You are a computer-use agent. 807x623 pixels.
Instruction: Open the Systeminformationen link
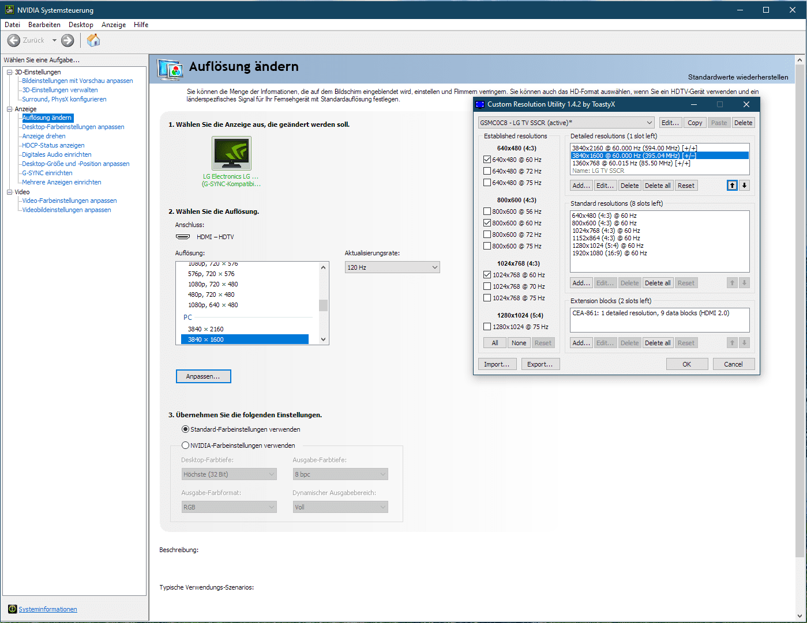pos(48,609)
